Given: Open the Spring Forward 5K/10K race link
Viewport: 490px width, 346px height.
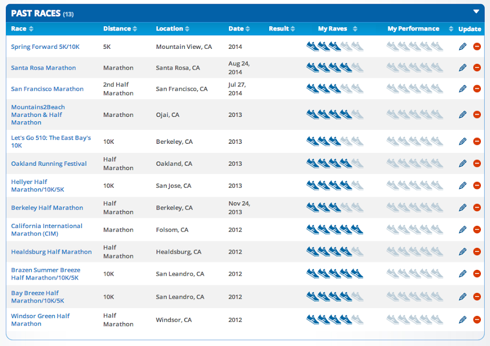Looking at the screenshot, I should coord(45,47).
